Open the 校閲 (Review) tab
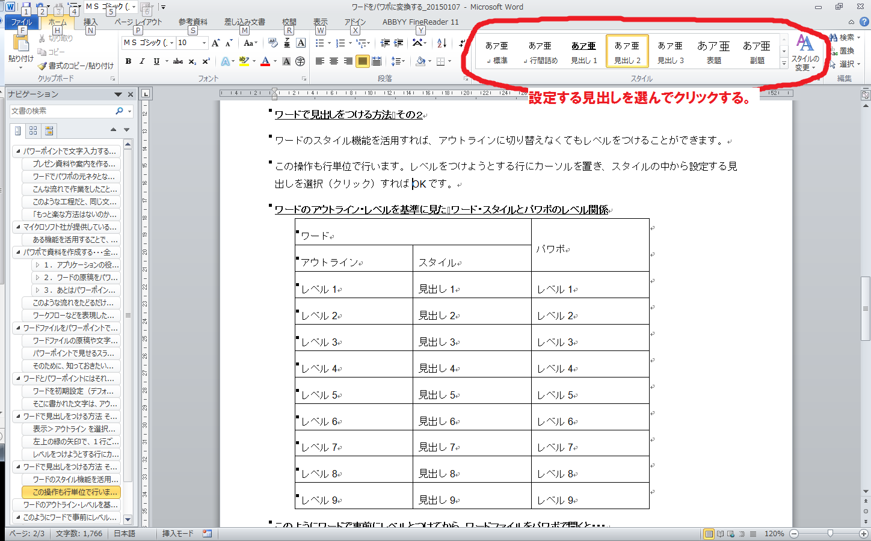The width and height of the screenshot is (871, 541). [x=289, y=22]
